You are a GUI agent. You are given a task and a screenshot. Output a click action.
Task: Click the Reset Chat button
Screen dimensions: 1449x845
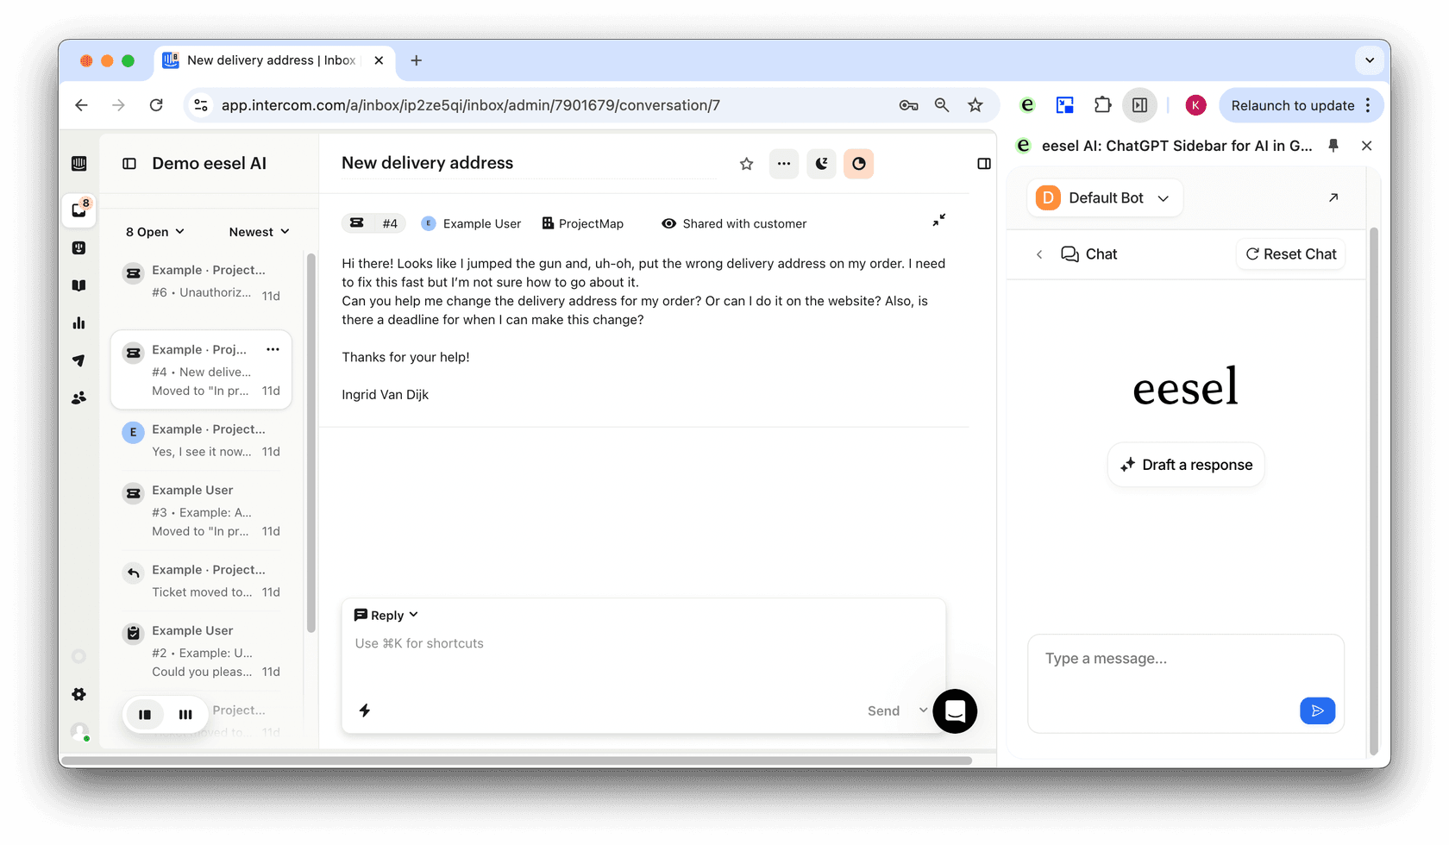click(x=1290, y=254)
